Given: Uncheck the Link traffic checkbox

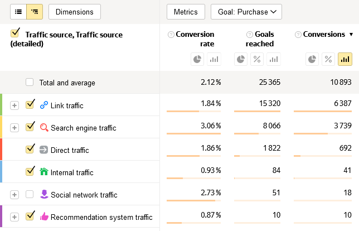Looking at the screenshot, I should pyautogui.click(x=30, y=105).
